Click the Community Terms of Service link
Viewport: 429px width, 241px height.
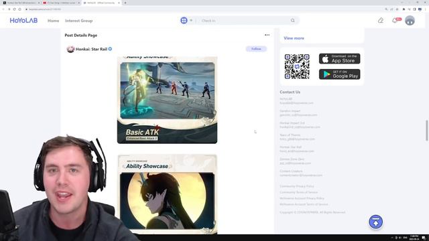pyautogui.click(x=298, y=192)
